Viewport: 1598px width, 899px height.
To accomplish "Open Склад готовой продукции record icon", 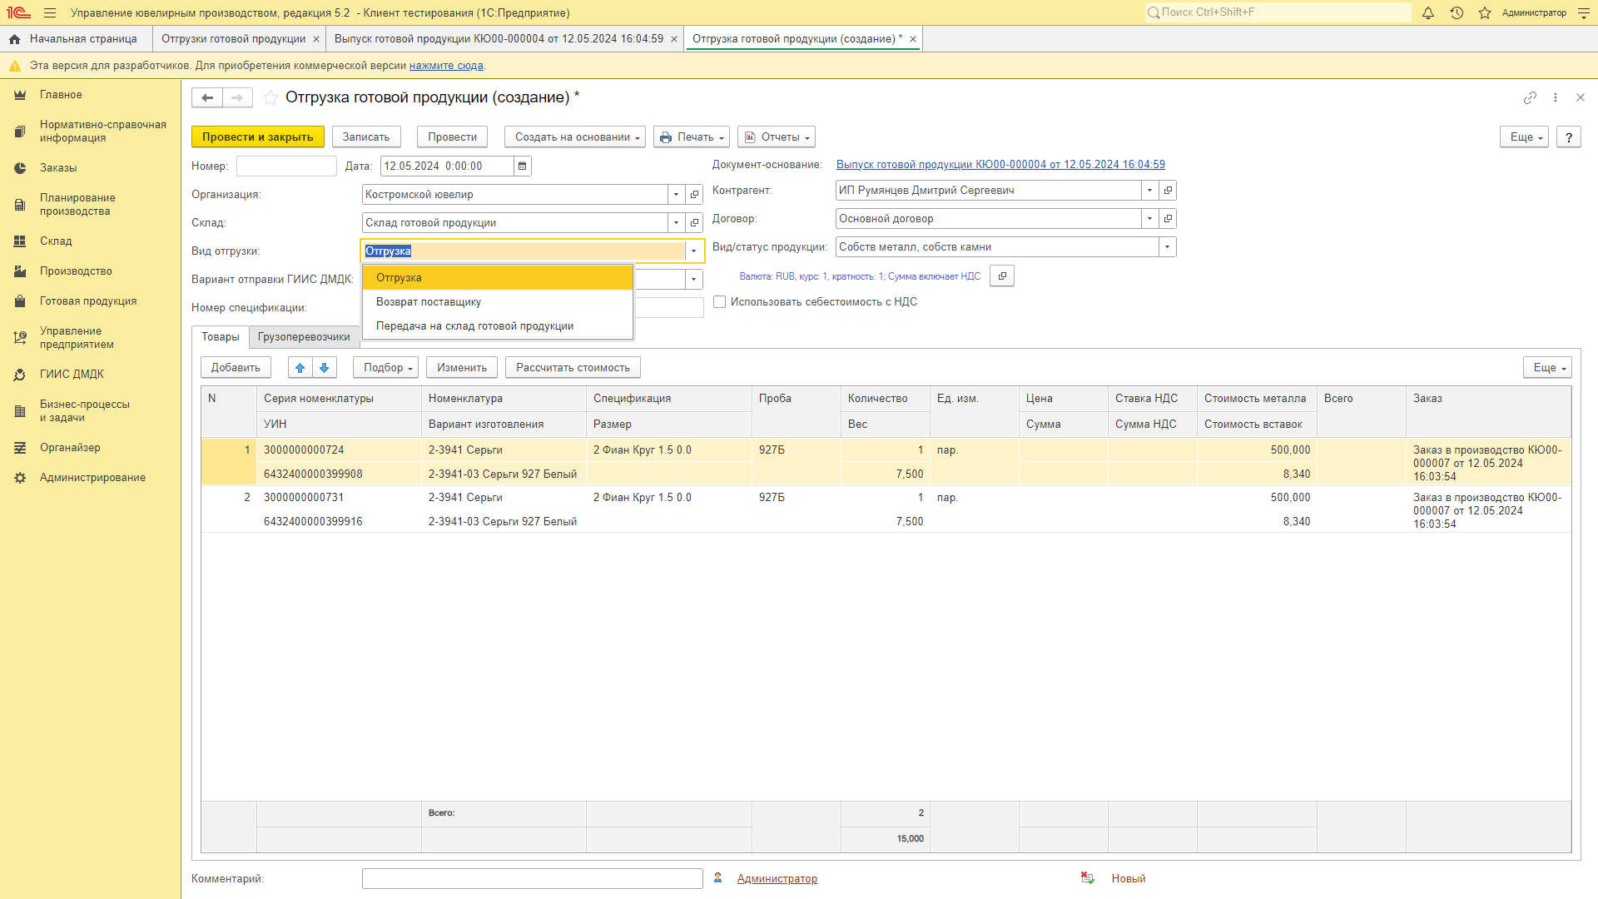I will (x=694, y=223).
